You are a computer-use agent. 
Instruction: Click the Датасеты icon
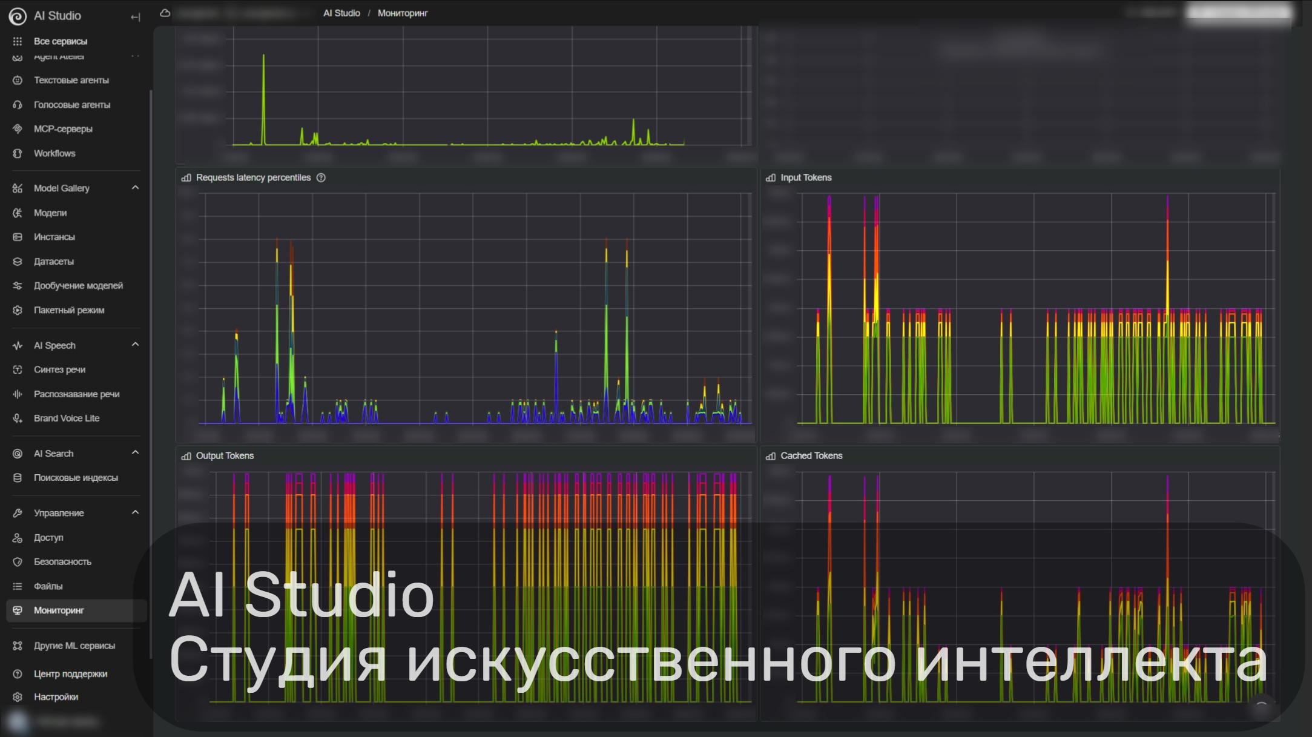(18, 262)
